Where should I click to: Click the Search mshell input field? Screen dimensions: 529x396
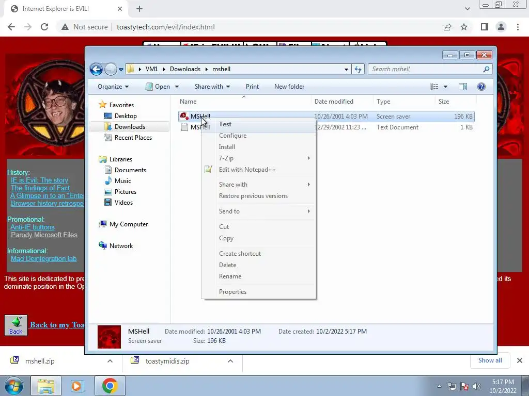(x=425, y=69)
